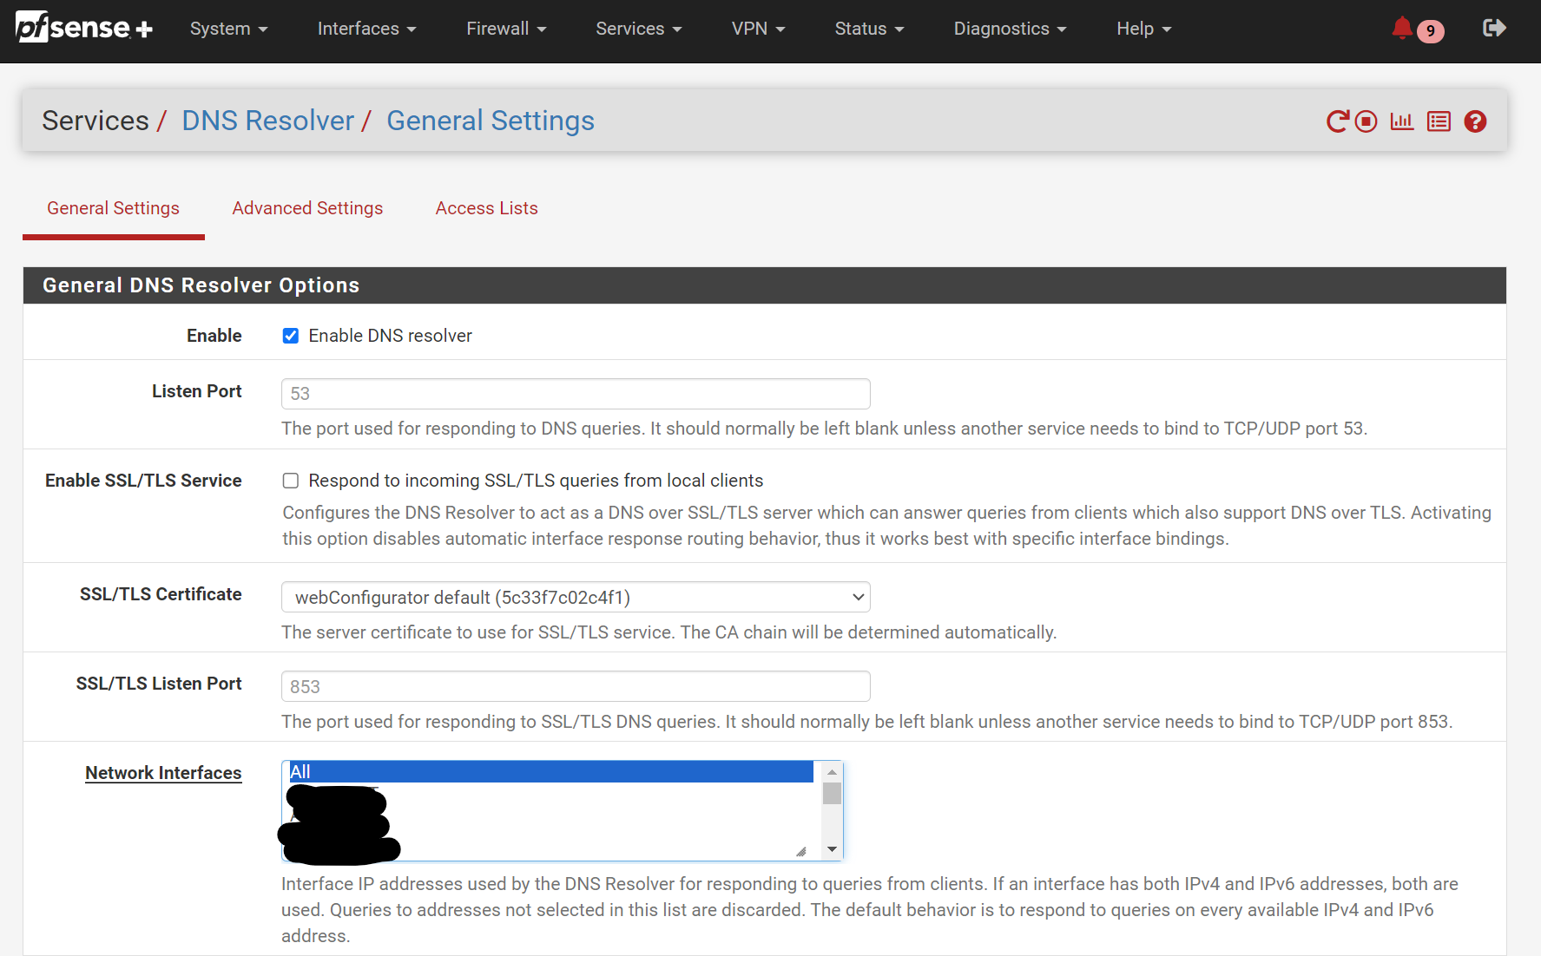This screenshot has width=1541, height=956.
Task: Open the SSL/TLS Certificate dropdown
Action: coord(576,598)
